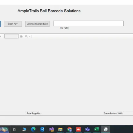Click the page search text box in viewer toolbar
This screenshot has height=133, width=133.
tap(11, 36)
